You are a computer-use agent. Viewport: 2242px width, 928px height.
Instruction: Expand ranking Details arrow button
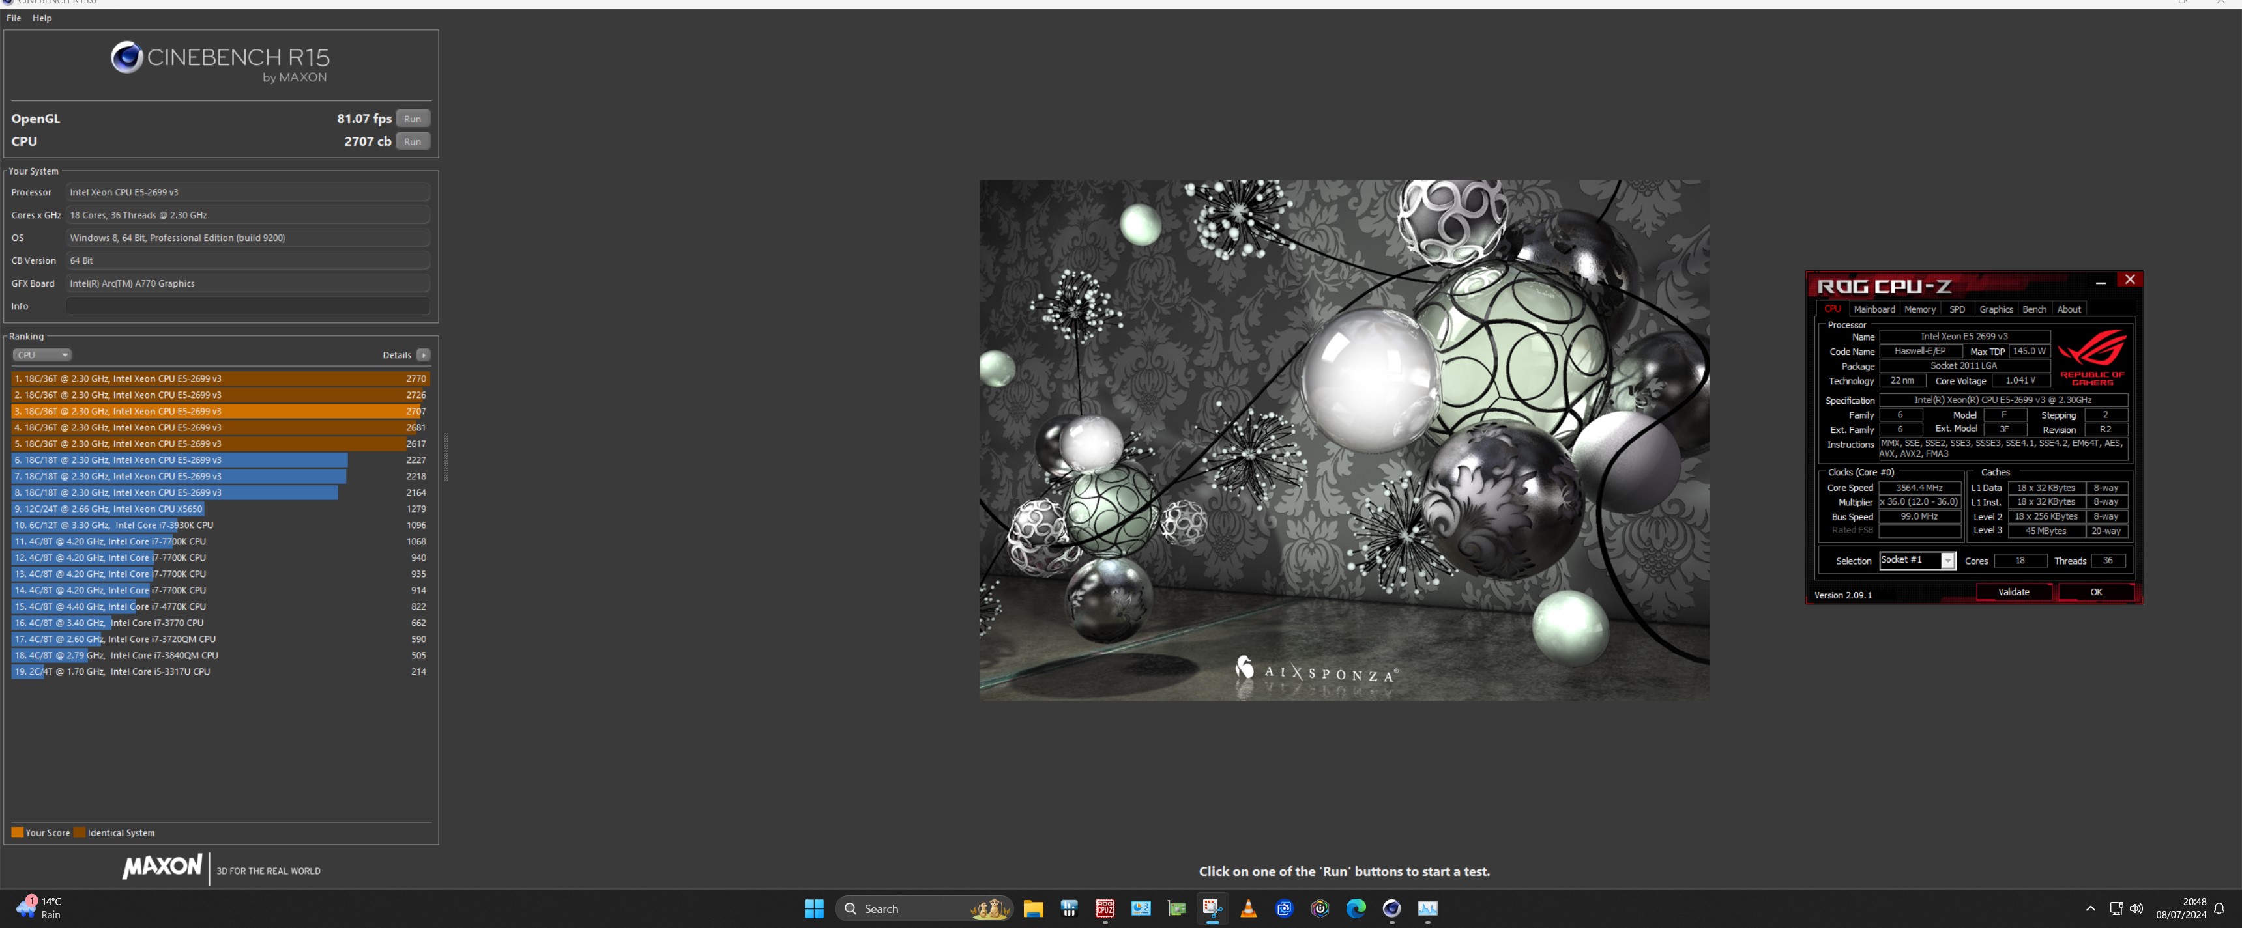(x=423, y=355)
